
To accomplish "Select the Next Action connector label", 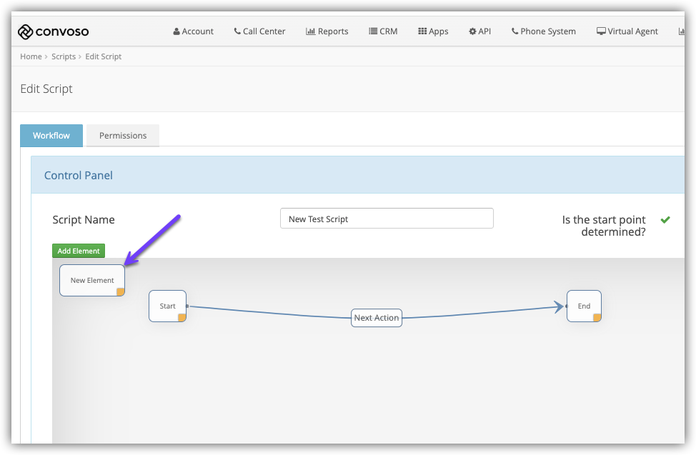I will pos(377,318).
